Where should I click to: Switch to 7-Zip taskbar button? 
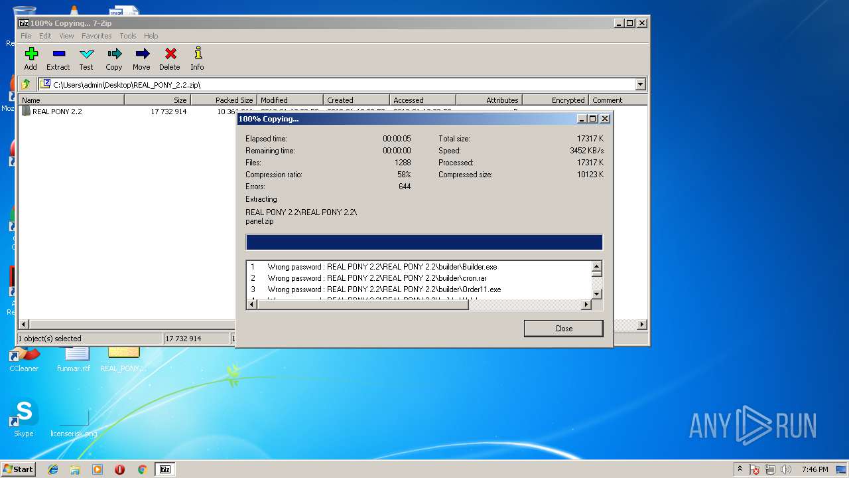(x=165, y=469)
